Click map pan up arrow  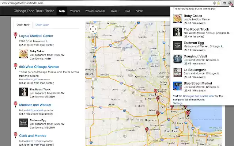point(93,26)
